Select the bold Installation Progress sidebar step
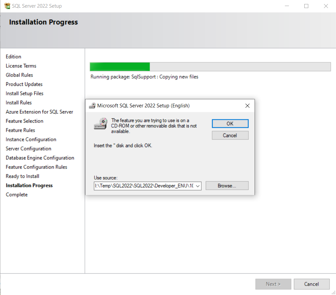The width and height of the screenshot is (336, 295). click(x=29, y=186)
